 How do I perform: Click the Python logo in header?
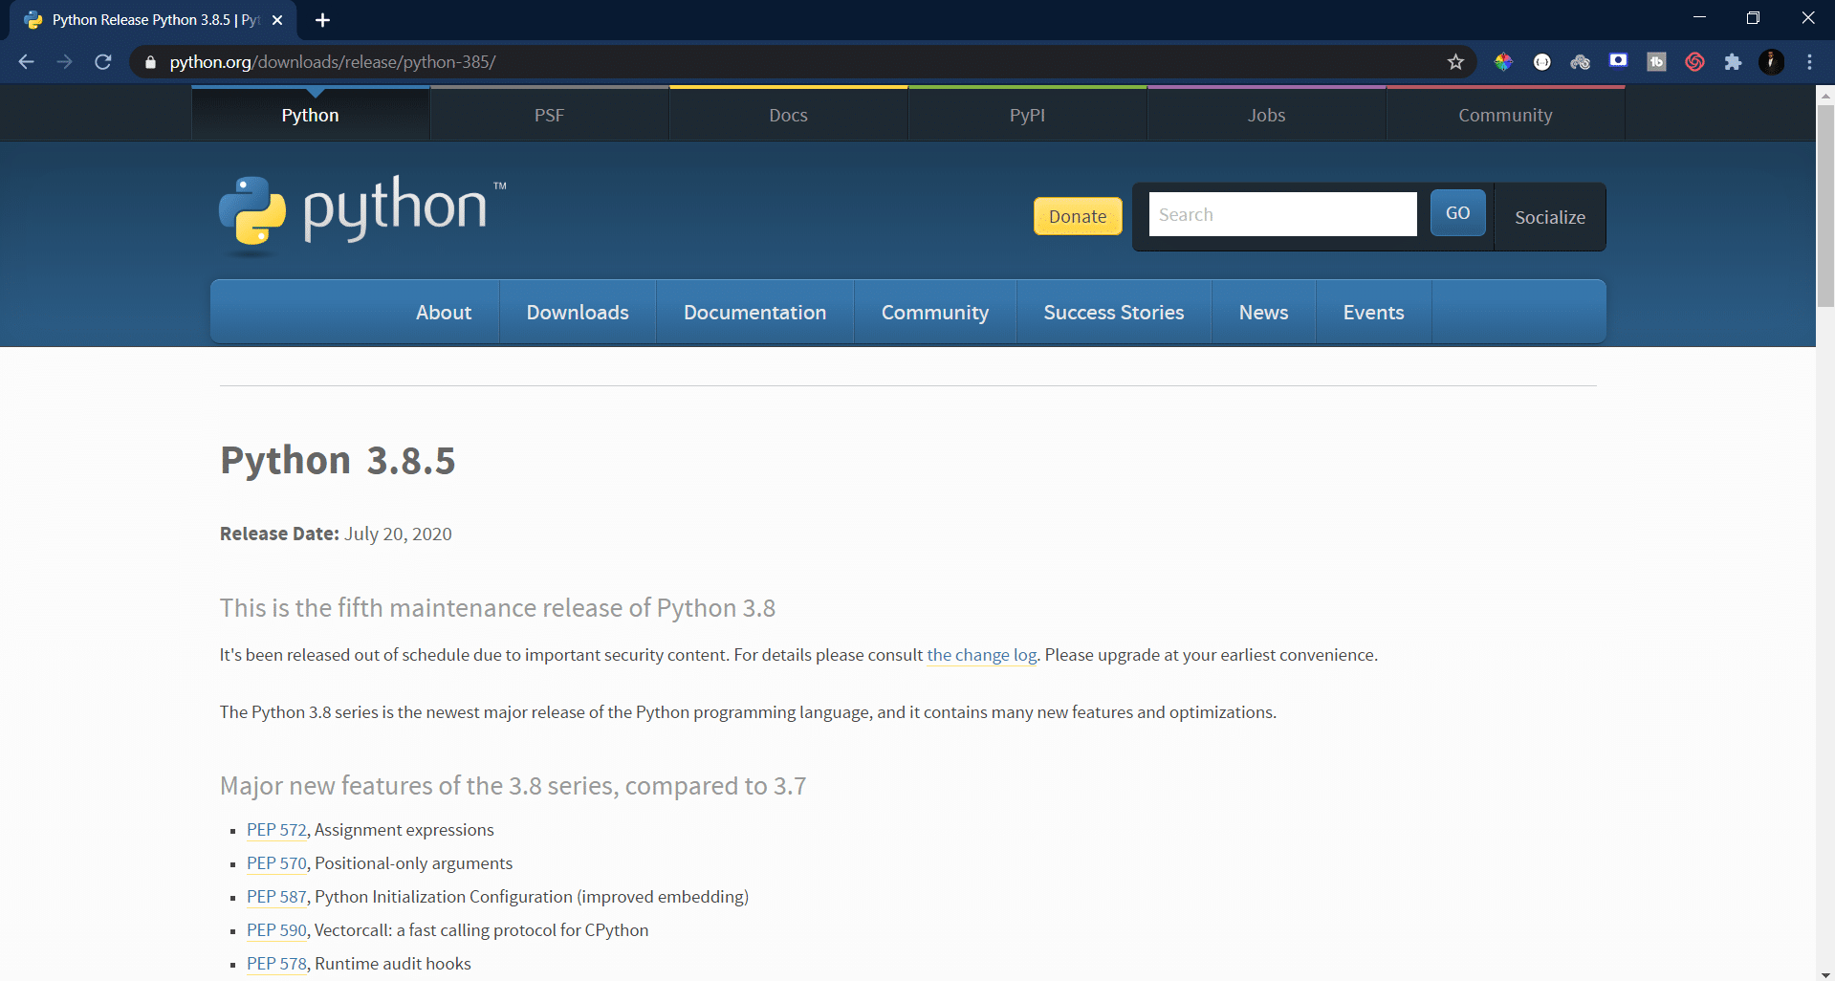coord(362,214)
